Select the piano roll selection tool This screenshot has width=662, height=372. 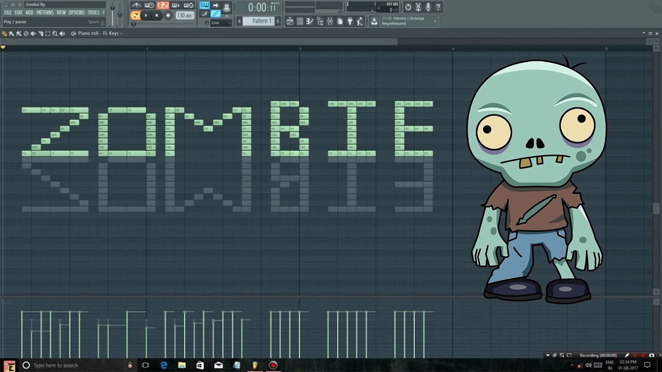click(x=48, y=34)
